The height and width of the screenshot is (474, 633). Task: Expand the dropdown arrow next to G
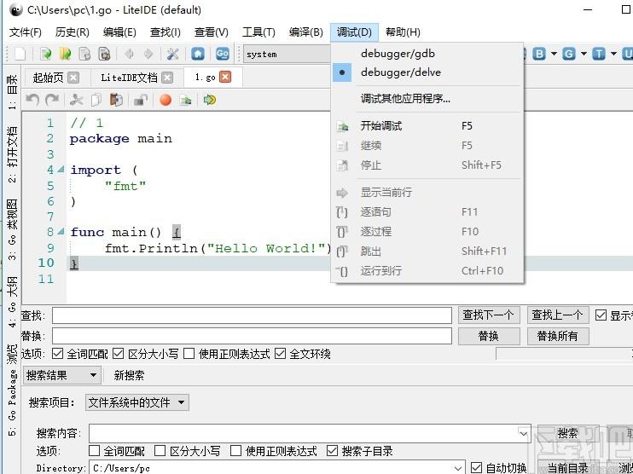pos(584,54)
